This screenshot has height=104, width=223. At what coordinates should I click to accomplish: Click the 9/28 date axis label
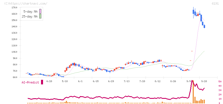204,81
